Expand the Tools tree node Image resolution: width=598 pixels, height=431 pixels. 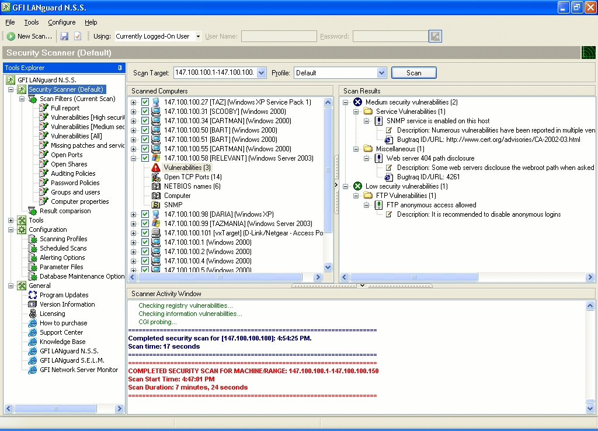11,220
